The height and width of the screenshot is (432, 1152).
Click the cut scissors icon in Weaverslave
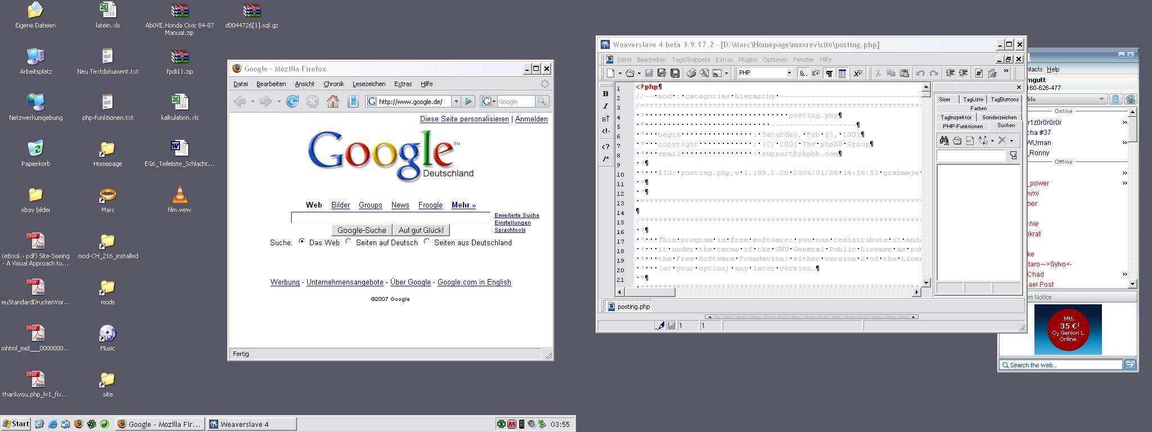(x=877, y=73)
